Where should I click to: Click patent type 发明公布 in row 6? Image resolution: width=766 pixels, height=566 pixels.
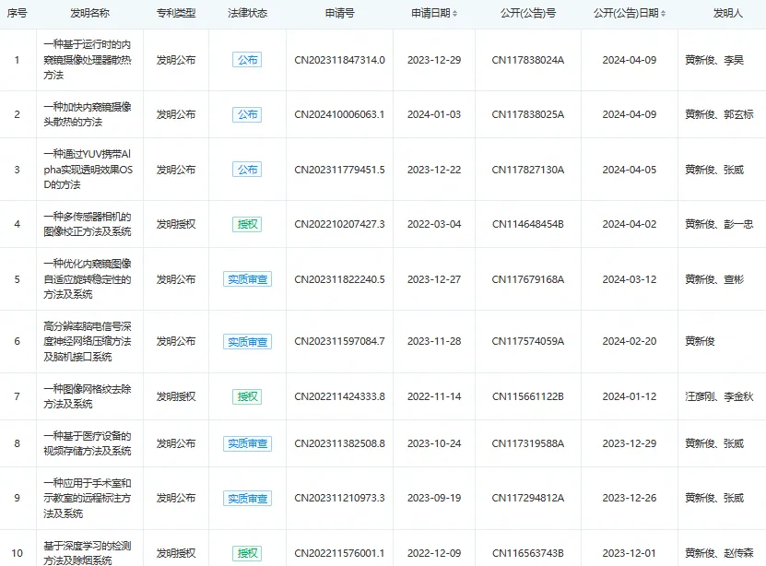176,341
